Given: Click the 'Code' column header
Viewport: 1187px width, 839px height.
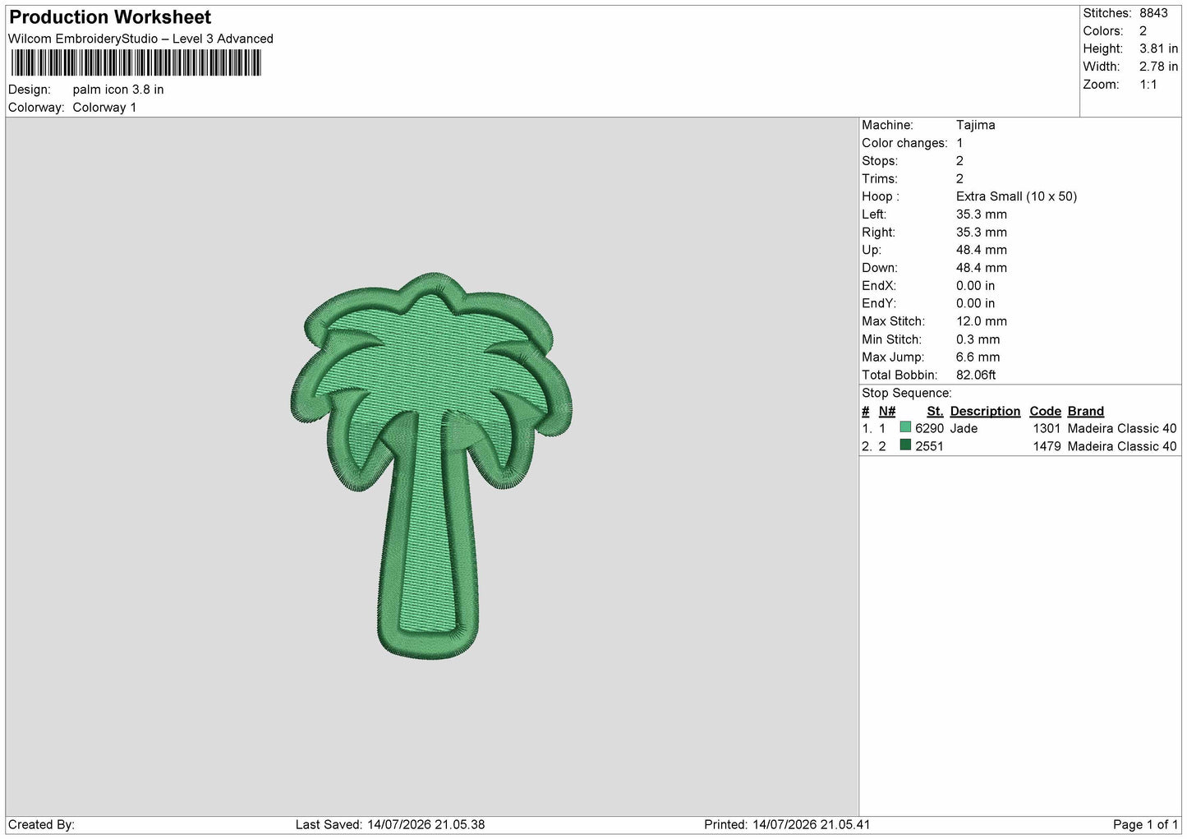Looking at the screenshot, I should 1045,411.
